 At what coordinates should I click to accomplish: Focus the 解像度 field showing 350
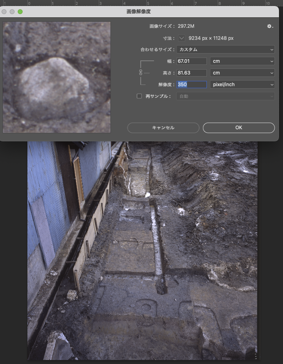191,85
